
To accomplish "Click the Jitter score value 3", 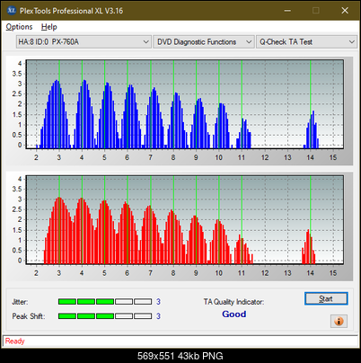I will pos(158,302).
